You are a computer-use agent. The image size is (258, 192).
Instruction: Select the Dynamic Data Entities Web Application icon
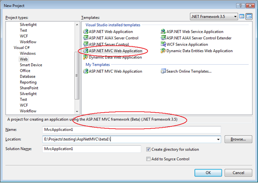[x=163, y=51]
